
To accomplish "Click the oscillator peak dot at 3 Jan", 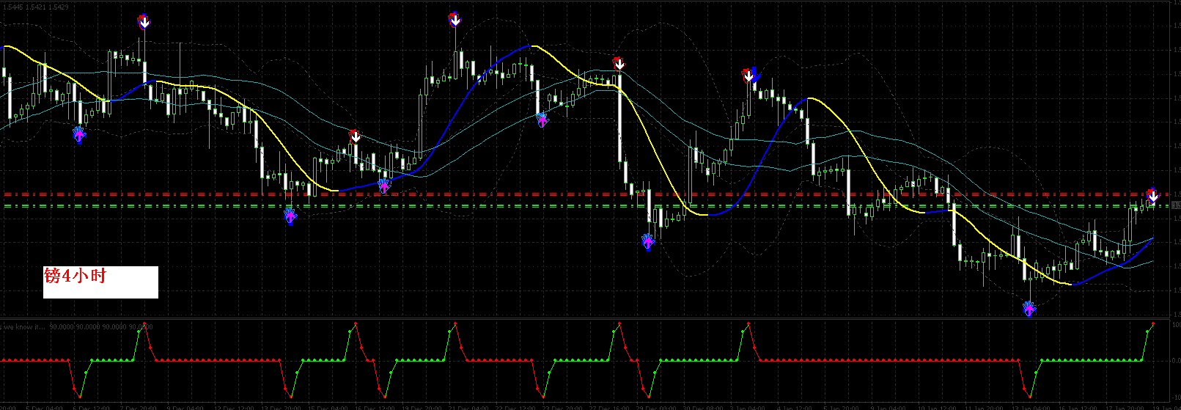I will 748,323.
